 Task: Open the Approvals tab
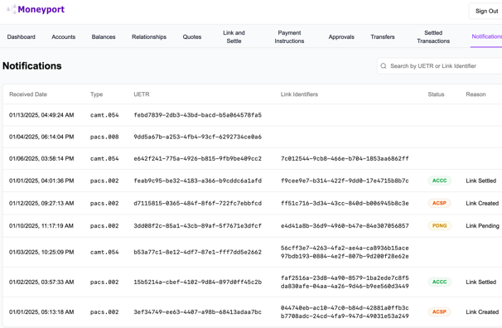point(341,36)
